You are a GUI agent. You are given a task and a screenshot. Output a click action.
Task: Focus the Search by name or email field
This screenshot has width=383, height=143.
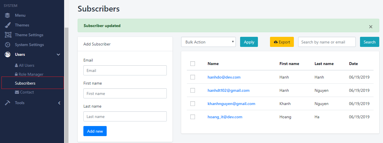click(327, 42)
